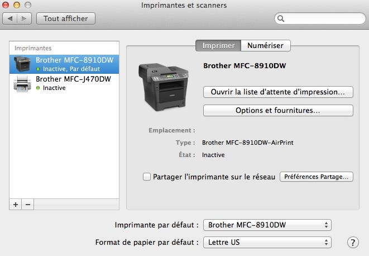Click the large Brother MFC-8910DW printer image
Screen dimensions: 369x256
[164, 87]
